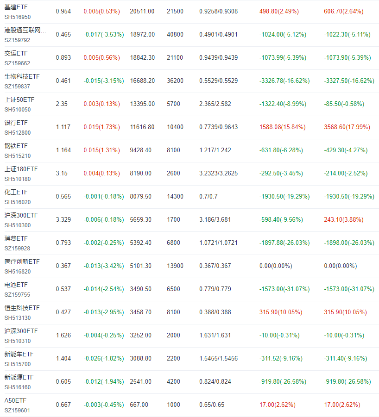
Task: Open the 沪深300ETF fund name SH510300
Action: (x=21, y=215)
